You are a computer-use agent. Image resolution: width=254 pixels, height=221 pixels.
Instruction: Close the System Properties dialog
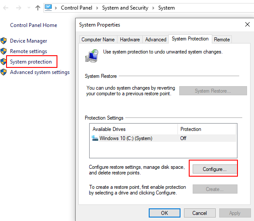[247, 24]
